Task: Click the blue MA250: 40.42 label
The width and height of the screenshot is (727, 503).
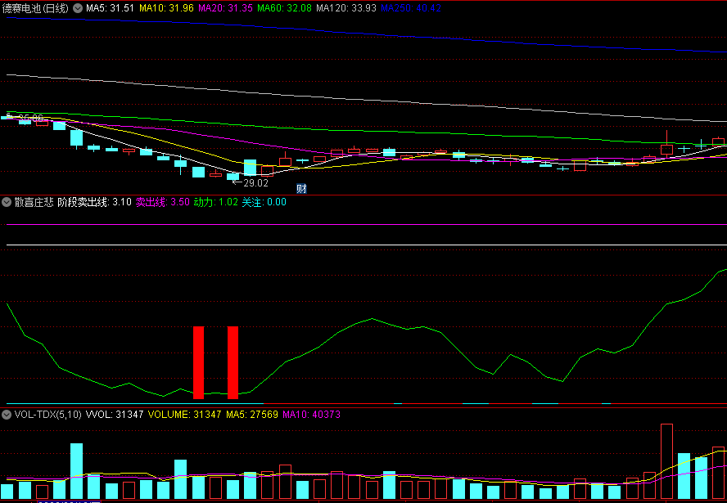Action: pos(411,8)
